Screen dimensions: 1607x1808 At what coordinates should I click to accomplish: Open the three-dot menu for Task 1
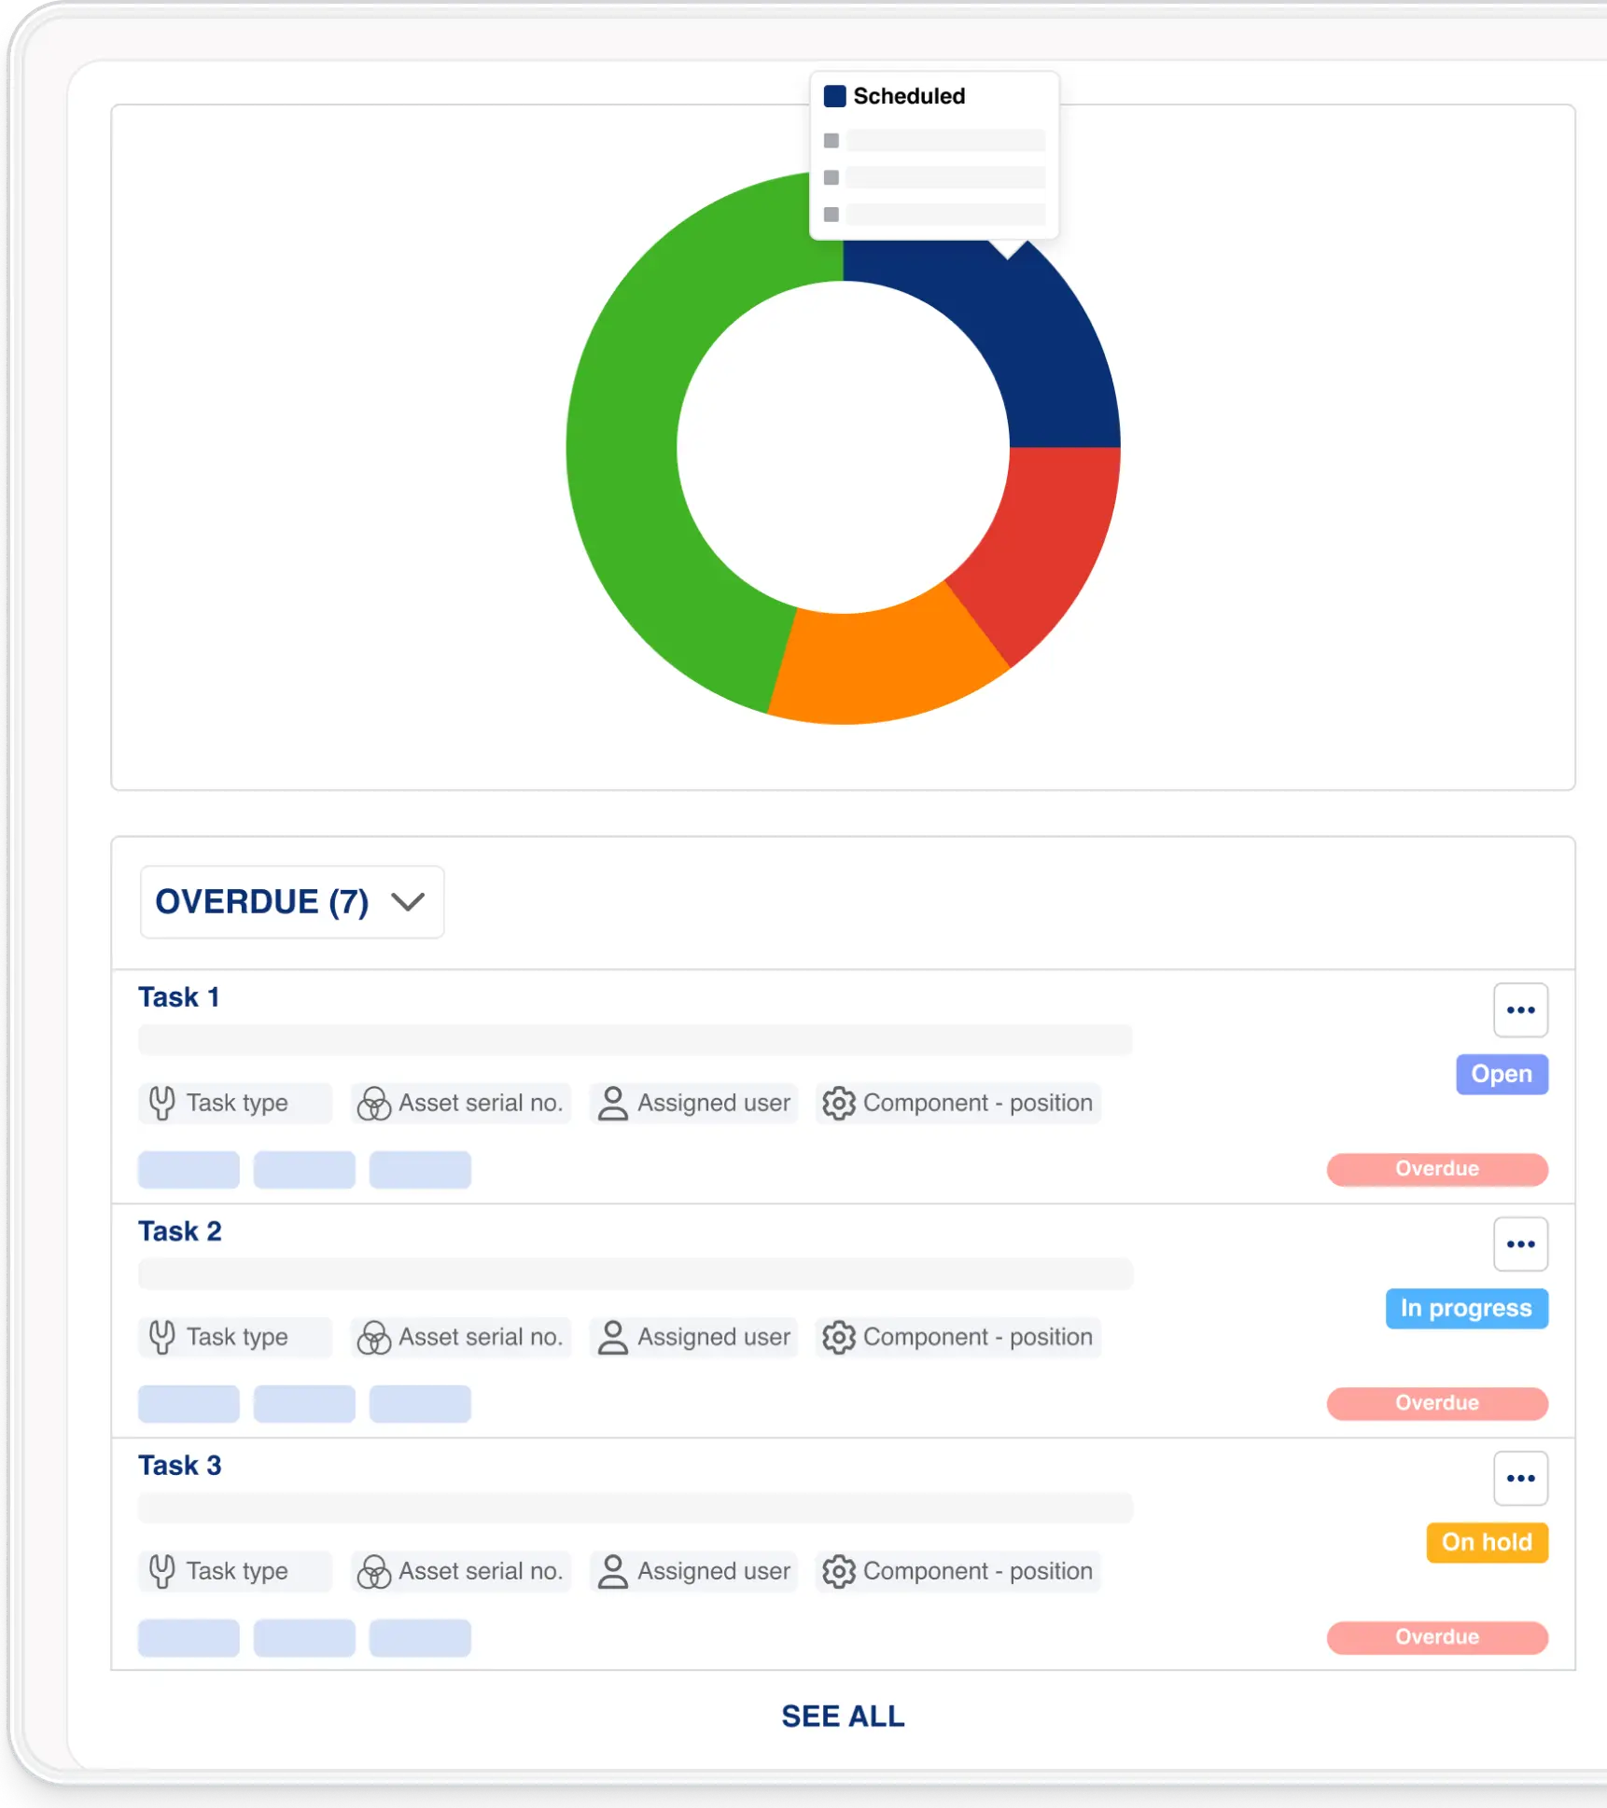[x=1520, y=1010]
